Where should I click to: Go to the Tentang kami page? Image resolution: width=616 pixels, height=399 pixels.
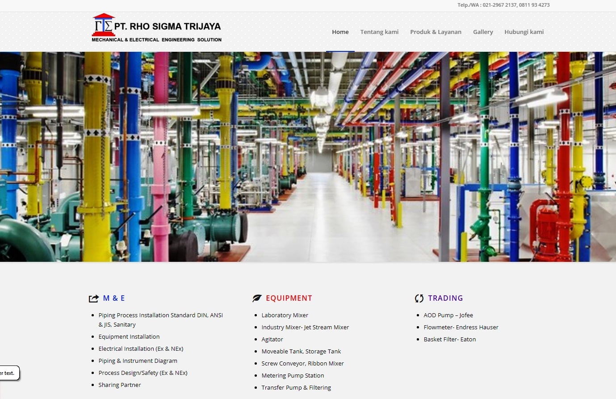pyautogui.click(x=379, y=32)
